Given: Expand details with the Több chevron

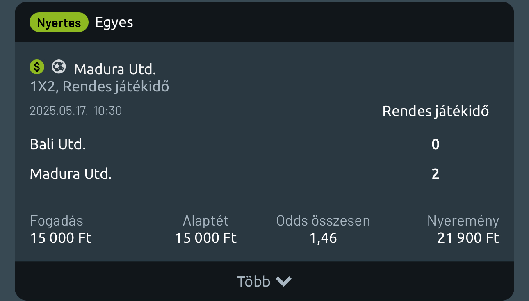Looking at the screenshot, I should [283, 281].
